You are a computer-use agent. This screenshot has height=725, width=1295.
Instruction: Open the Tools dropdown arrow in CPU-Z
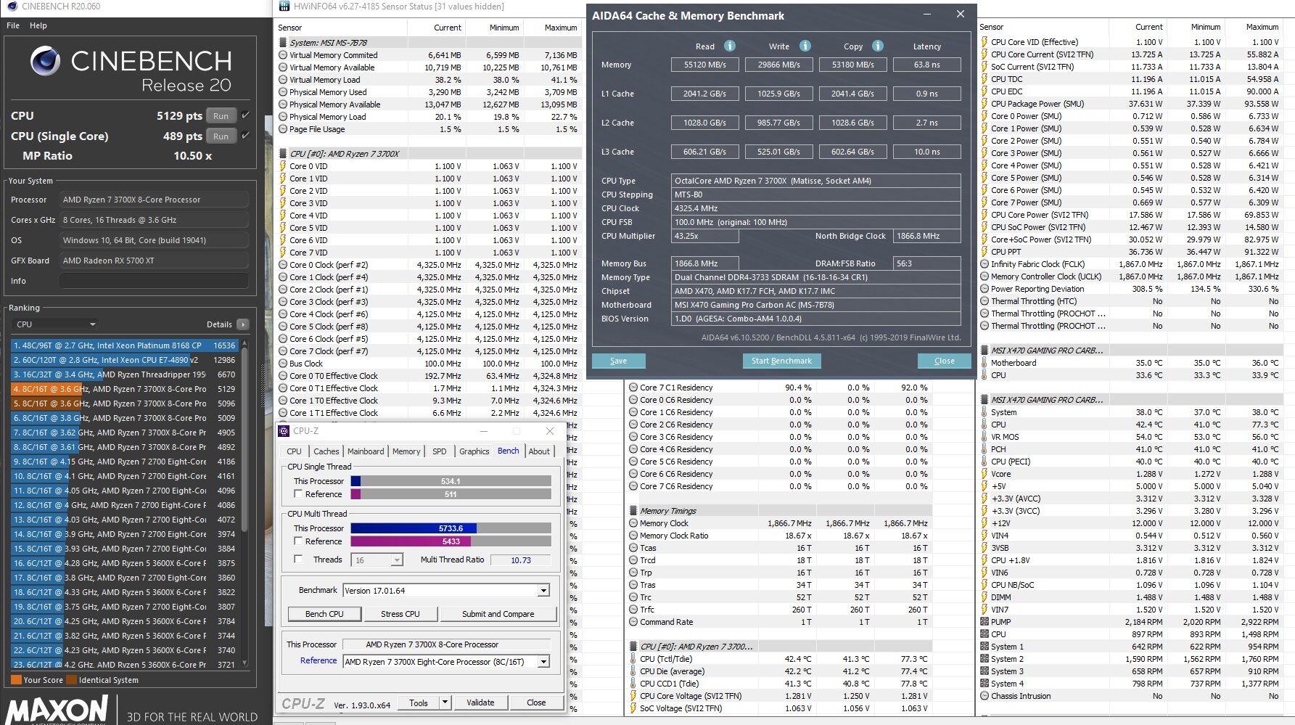coord(445,703)
